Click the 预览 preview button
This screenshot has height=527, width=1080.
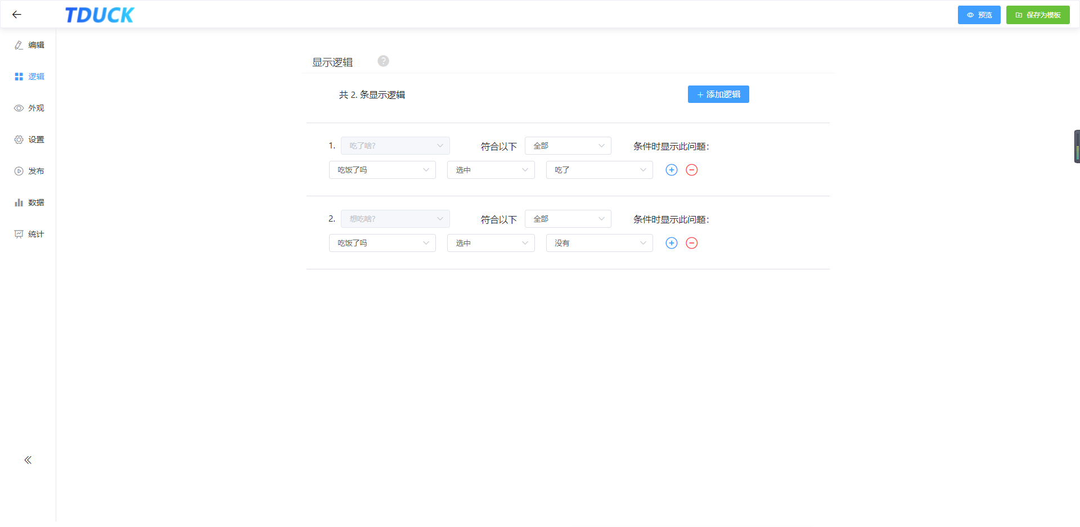[x=979, y=15]
